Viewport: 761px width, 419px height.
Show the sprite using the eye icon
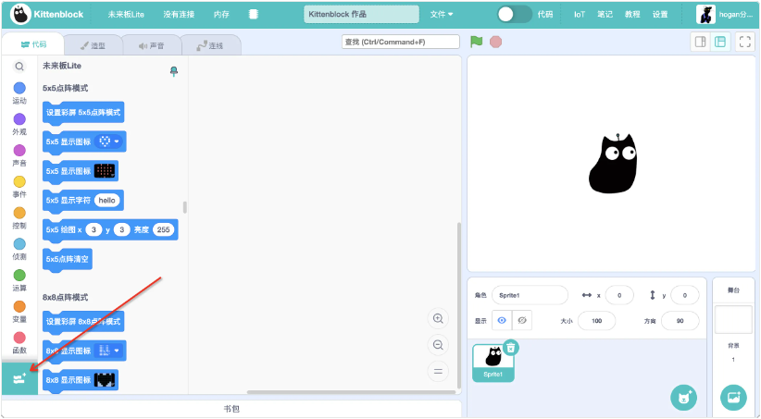(x=501, y=320)
